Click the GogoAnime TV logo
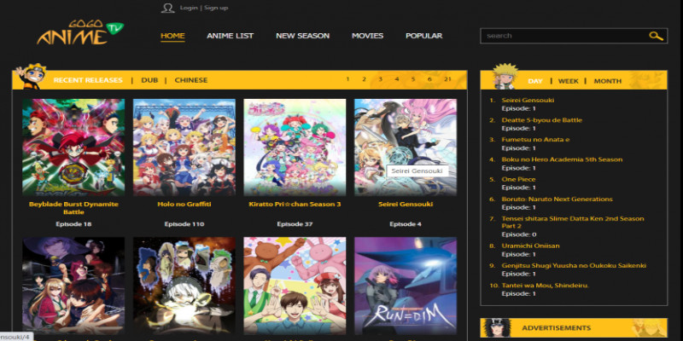683x341 pixels. tap(80, 32)
